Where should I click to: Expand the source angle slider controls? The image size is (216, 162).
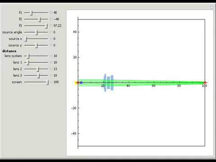click(51, 32)
